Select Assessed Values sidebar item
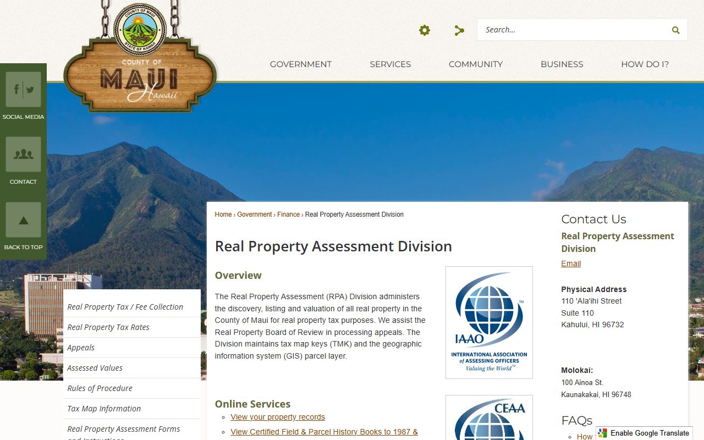The height and width of the screenshot is (440, 704). coord(132,368)
